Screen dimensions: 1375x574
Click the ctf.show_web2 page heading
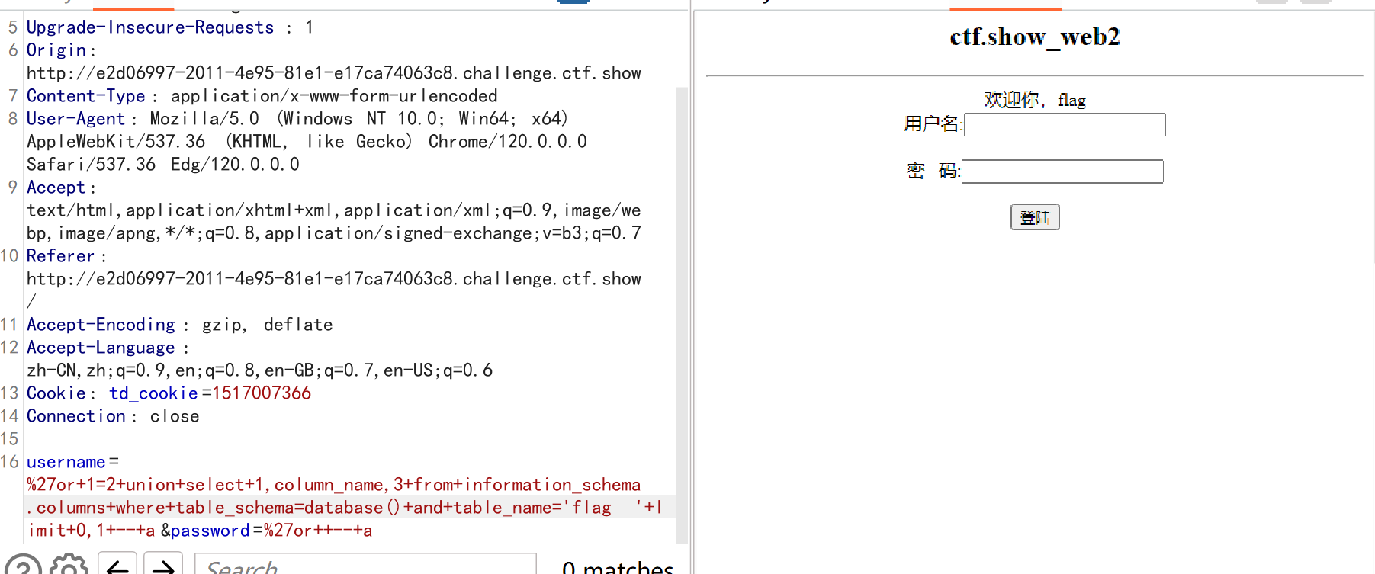click(x=1035, y=37)
